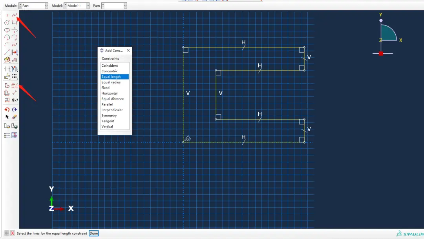424x239 pixels.
Task: Close the Add Constraint dialog
Action: (128, 50)
